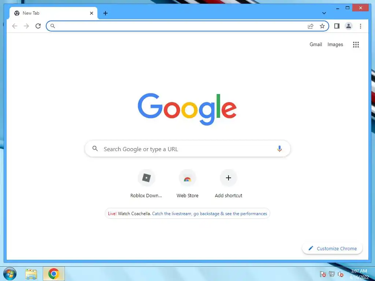Click the Google search box magnifier icon
Image resolution: width=375 pixels, height=281 pixels.
95,149
